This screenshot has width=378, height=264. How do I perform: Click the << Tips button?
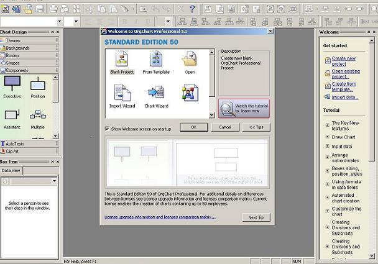(256, 127)
